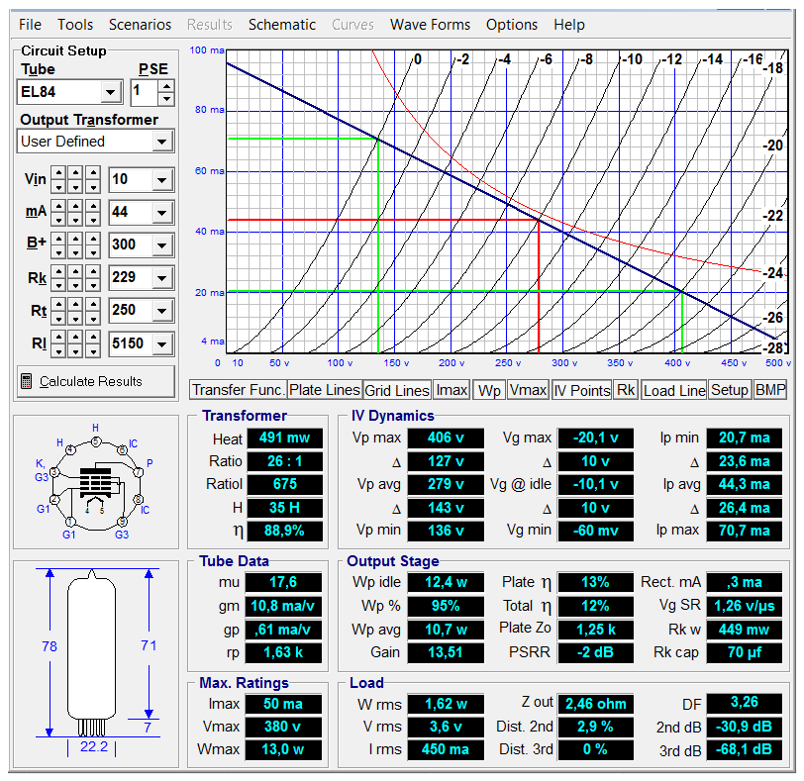Toggle the Grid Lines graph overlay

(x=397, y=390)
